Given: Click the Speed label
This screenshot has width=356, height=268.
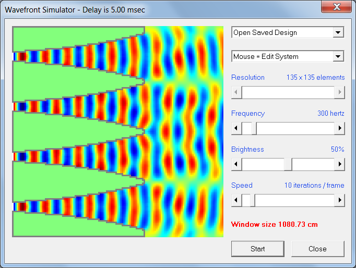Looking at the screenshot, I should pyautogui.click(x=242, y=185).
